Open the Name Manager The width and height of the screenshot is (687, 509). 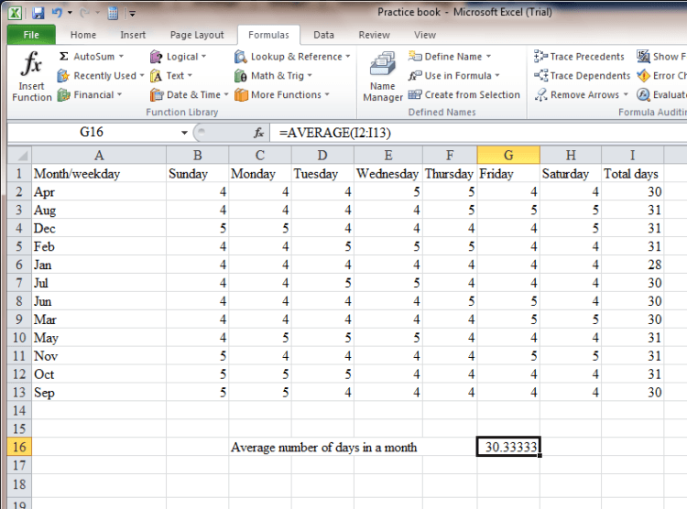pyautogui.click(x=383, y=77)
